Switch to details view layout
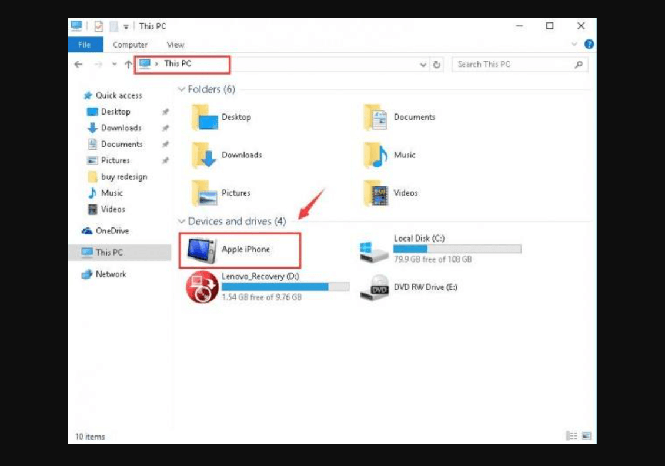665x466 pixels. pos(572,435)
